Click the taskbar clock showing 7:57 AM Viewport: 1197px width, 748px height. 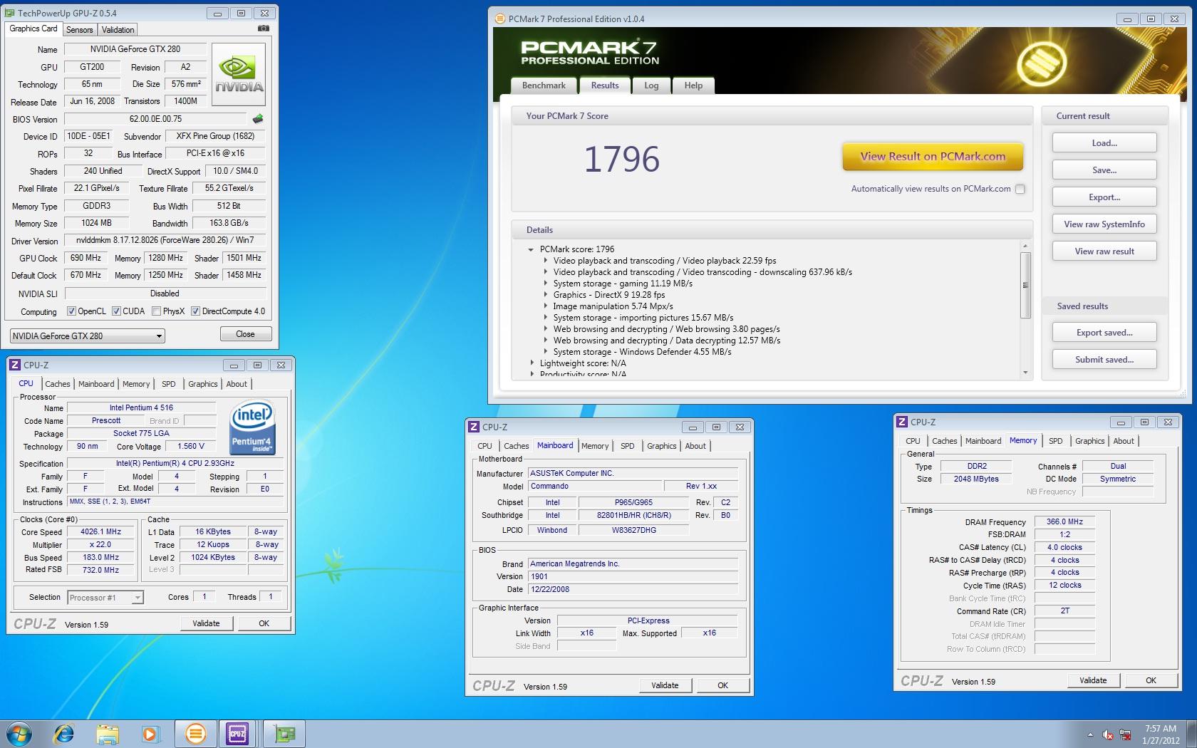[x=1160, y=734]
